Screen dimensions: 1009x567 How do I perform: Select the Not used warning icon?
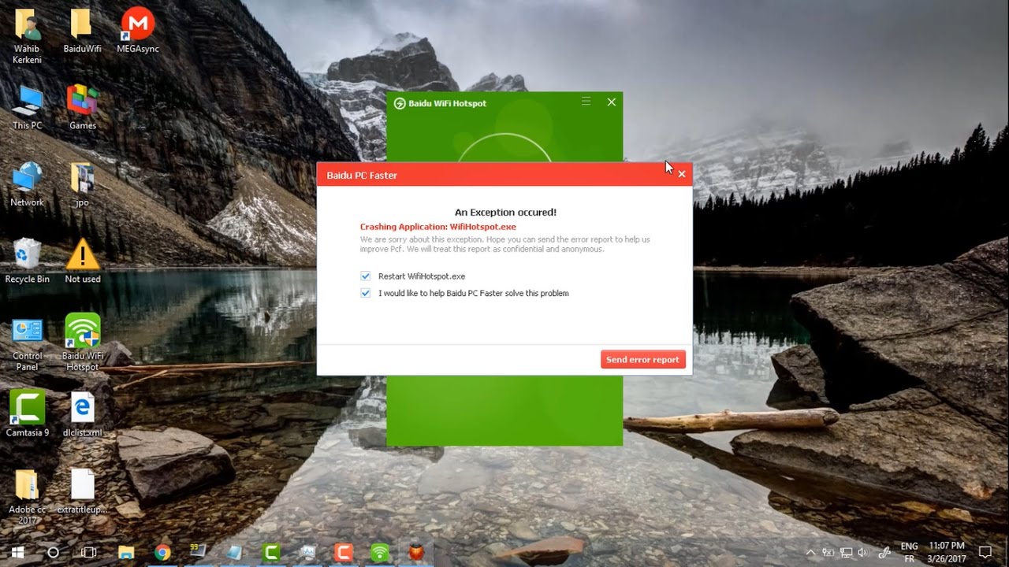click(82, 261)
